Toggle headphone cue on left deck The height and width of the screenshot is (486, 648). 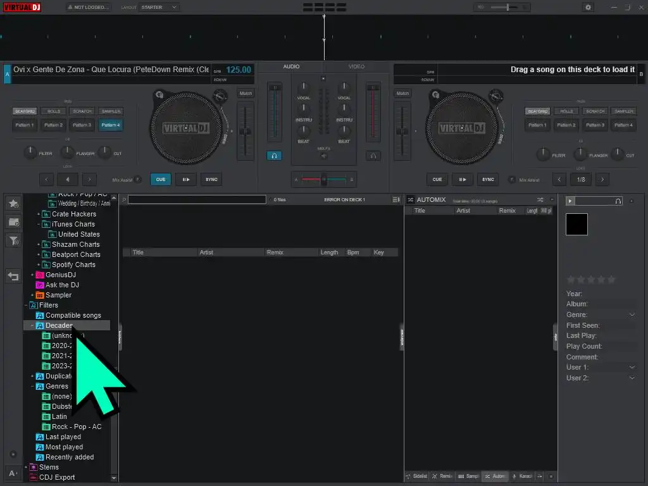point(274,156)
